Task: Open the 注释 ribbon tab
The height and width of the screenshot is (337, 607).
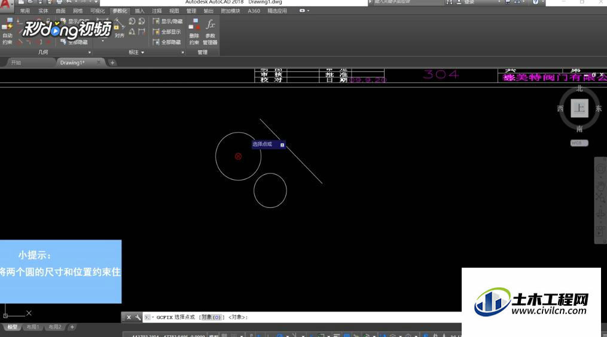Action: [x=157, y=11]
